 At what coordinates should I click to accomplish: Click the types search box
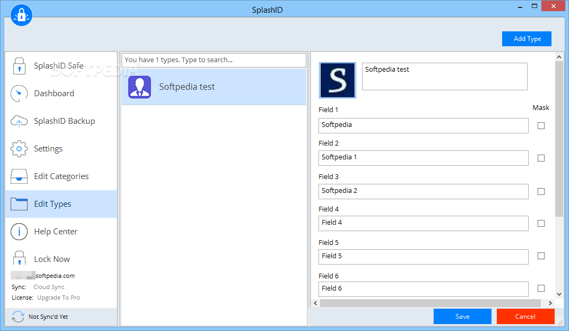214,60
